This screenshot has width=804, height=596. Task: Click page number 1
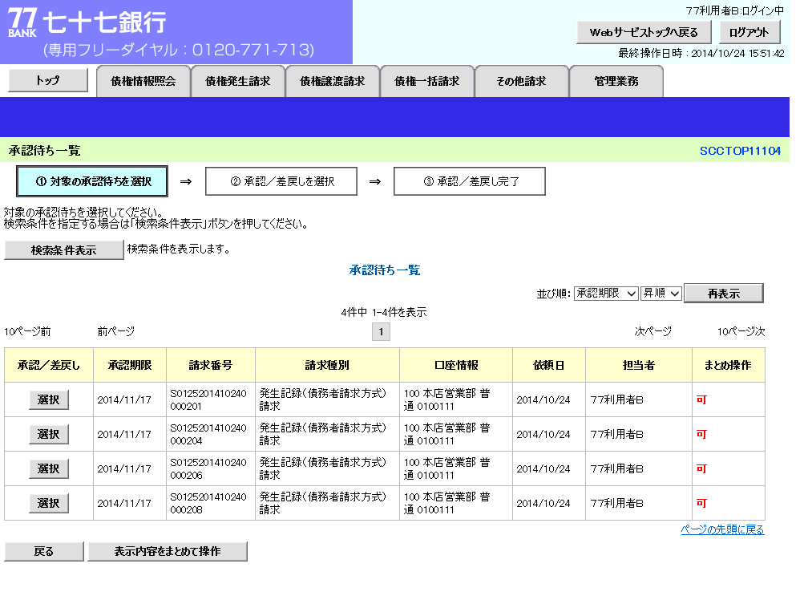381,332
